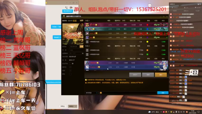The height and width of the screenshot is (114, 202).
Task: Open the send options arrow in chat window
Action: (x=76, y=106)
